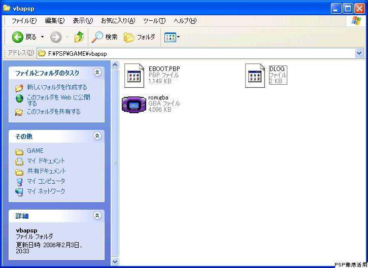Click the rom.gba file name
Screen dimensions: 368x268
coord(158,97)
